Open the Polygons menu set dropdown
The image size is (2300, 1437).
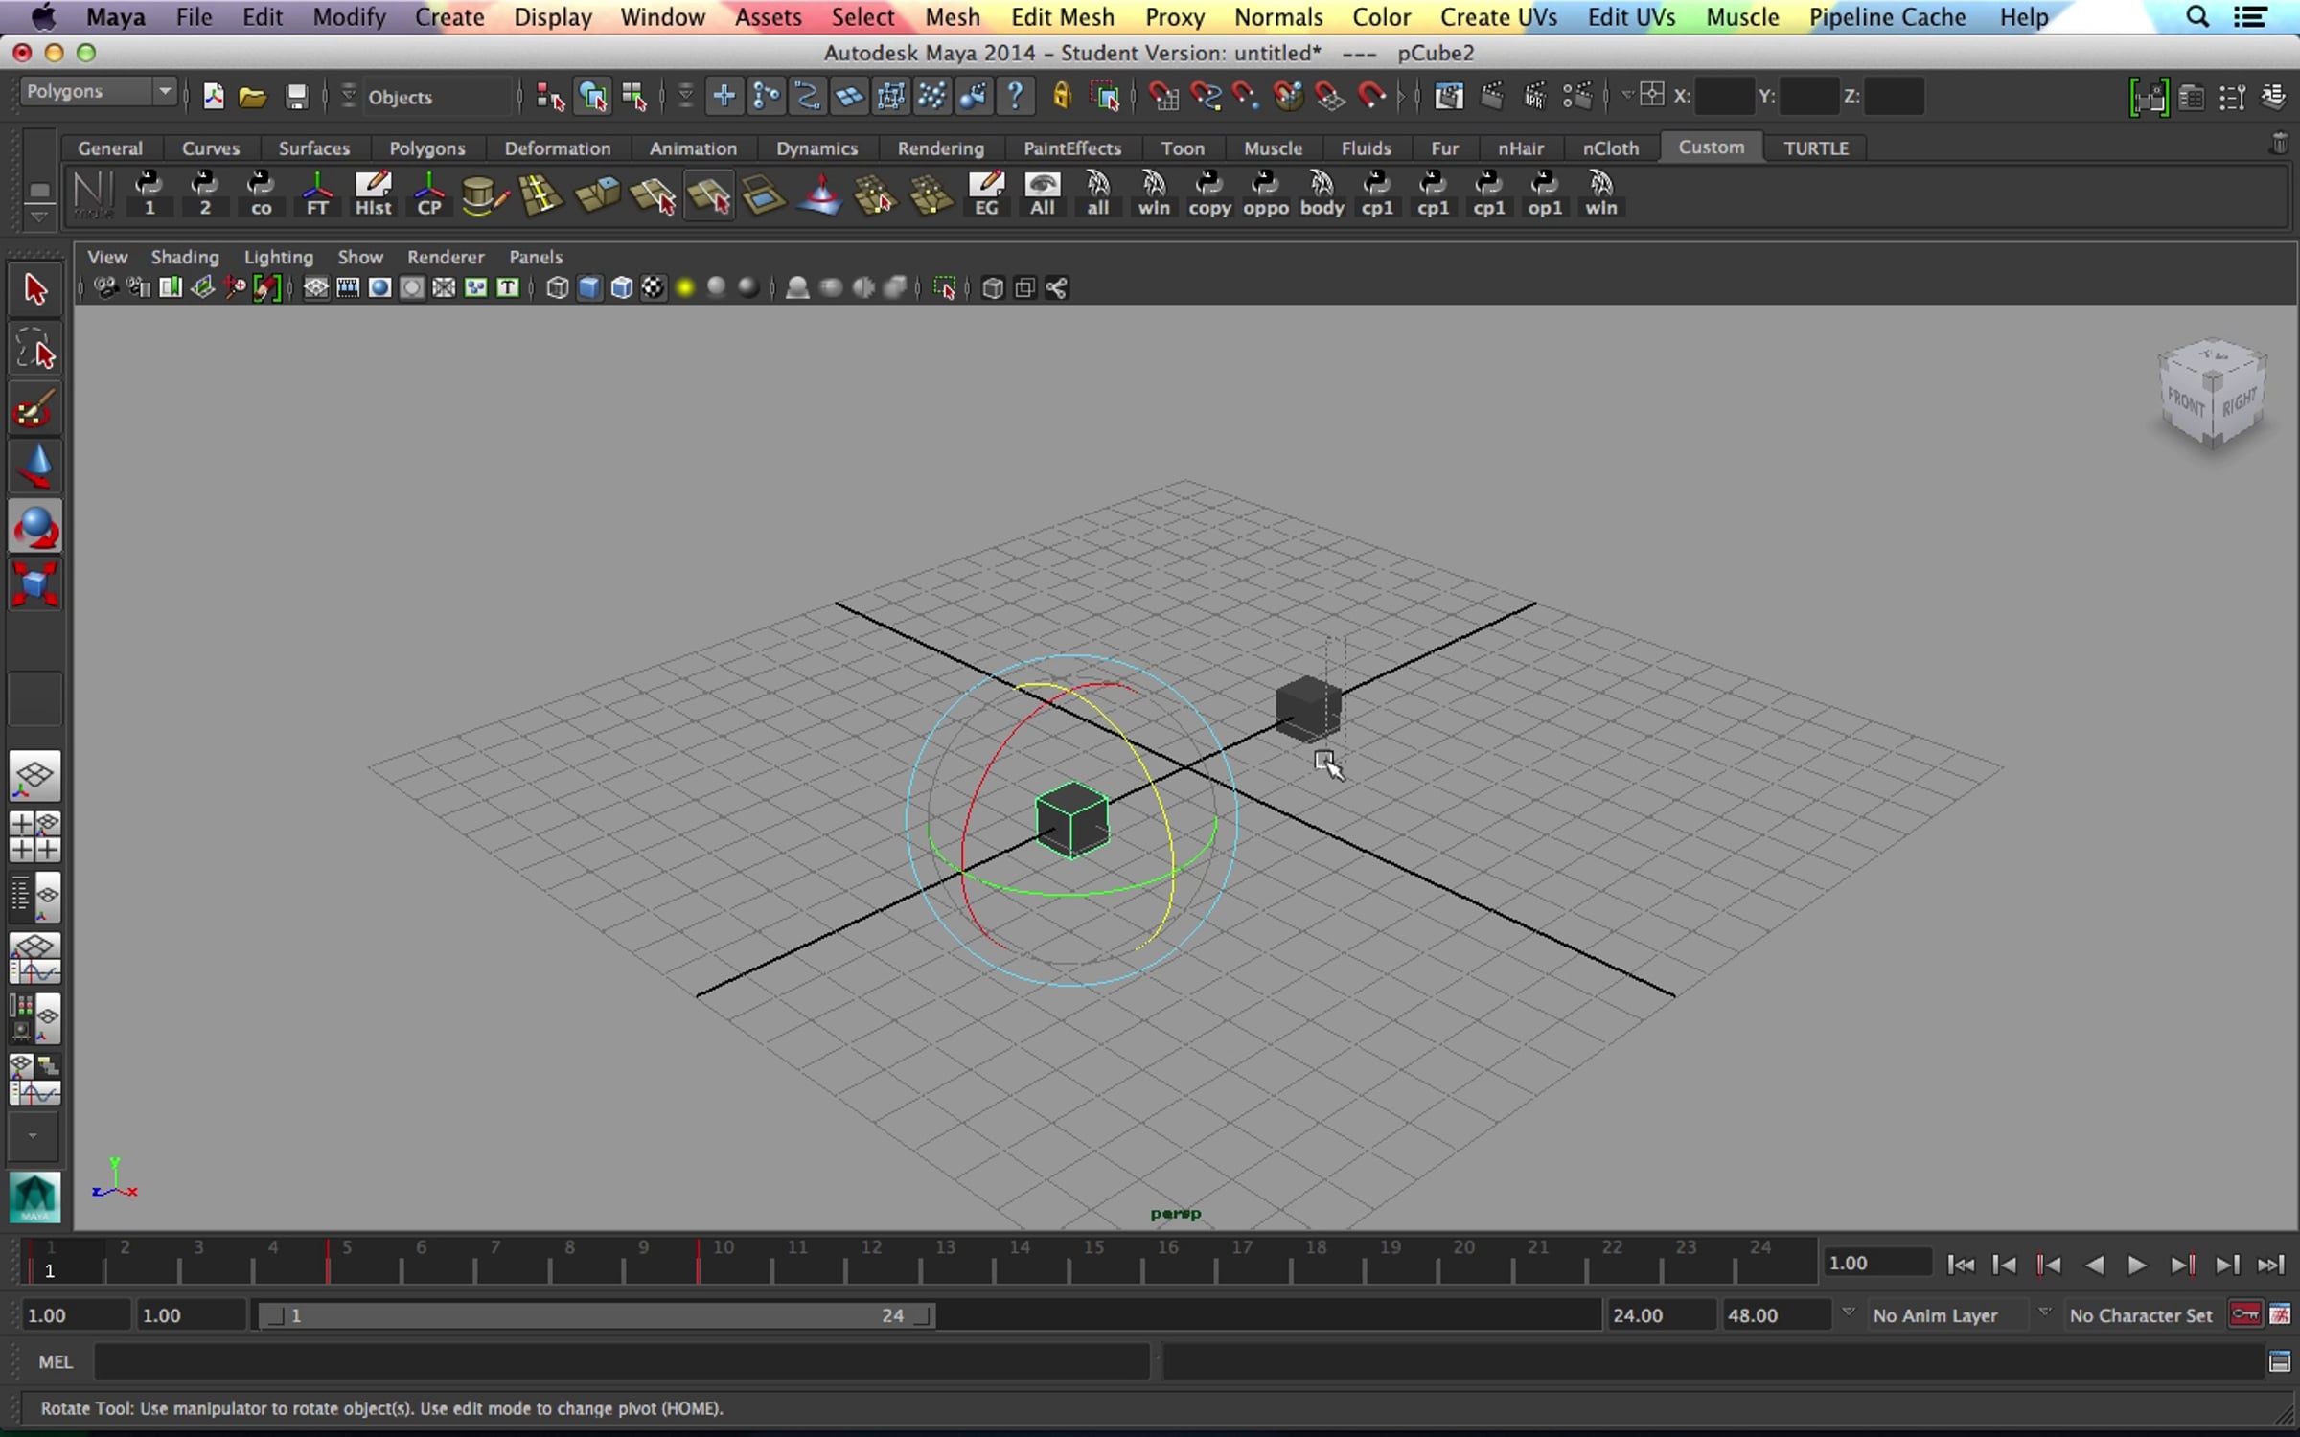point(99,92)
